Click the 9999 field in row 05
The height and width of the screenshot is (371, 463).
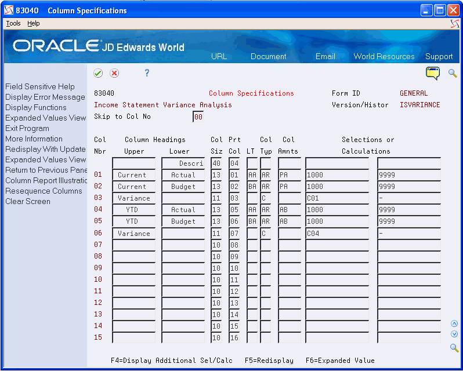tap(409, 221)
